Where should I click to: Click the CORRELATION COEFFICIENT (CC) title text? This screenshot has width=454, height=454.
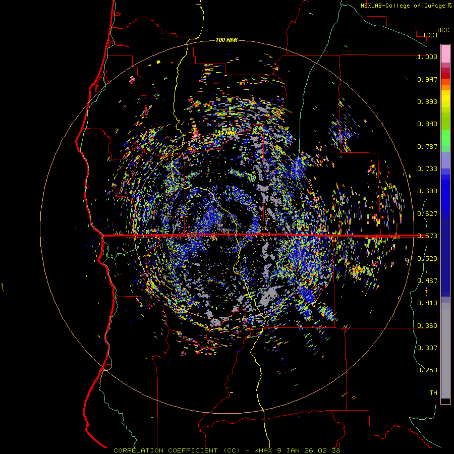point(177,450)
